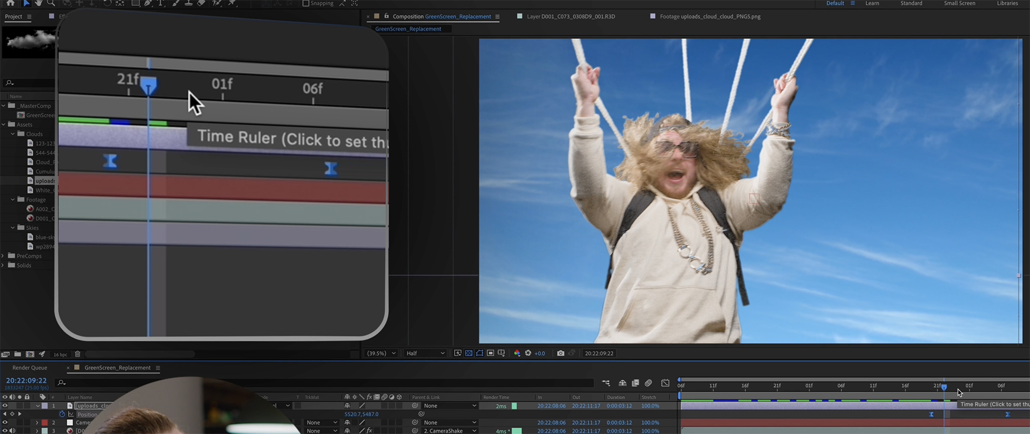Go to next keyframe on Position
This screenshot has height=434, width=1030.
tap(20, 414)
